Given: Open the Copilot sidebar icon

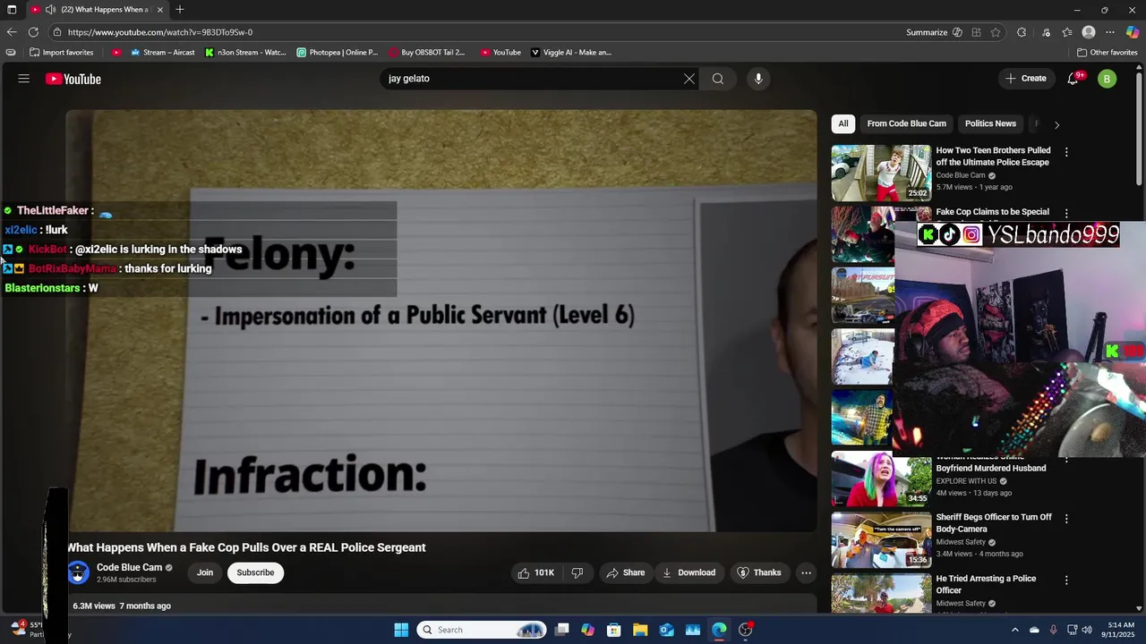Looking at the screenshot, I should (x=1133, y=32).
